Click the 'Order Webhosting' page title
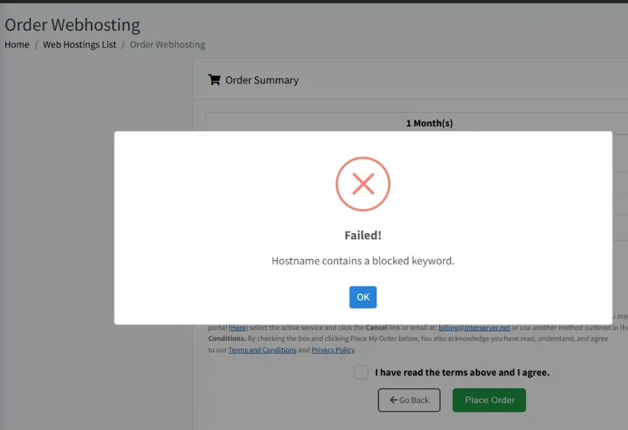Image resolution: width=628 pixels, height=430 pixels. [72, 25]
